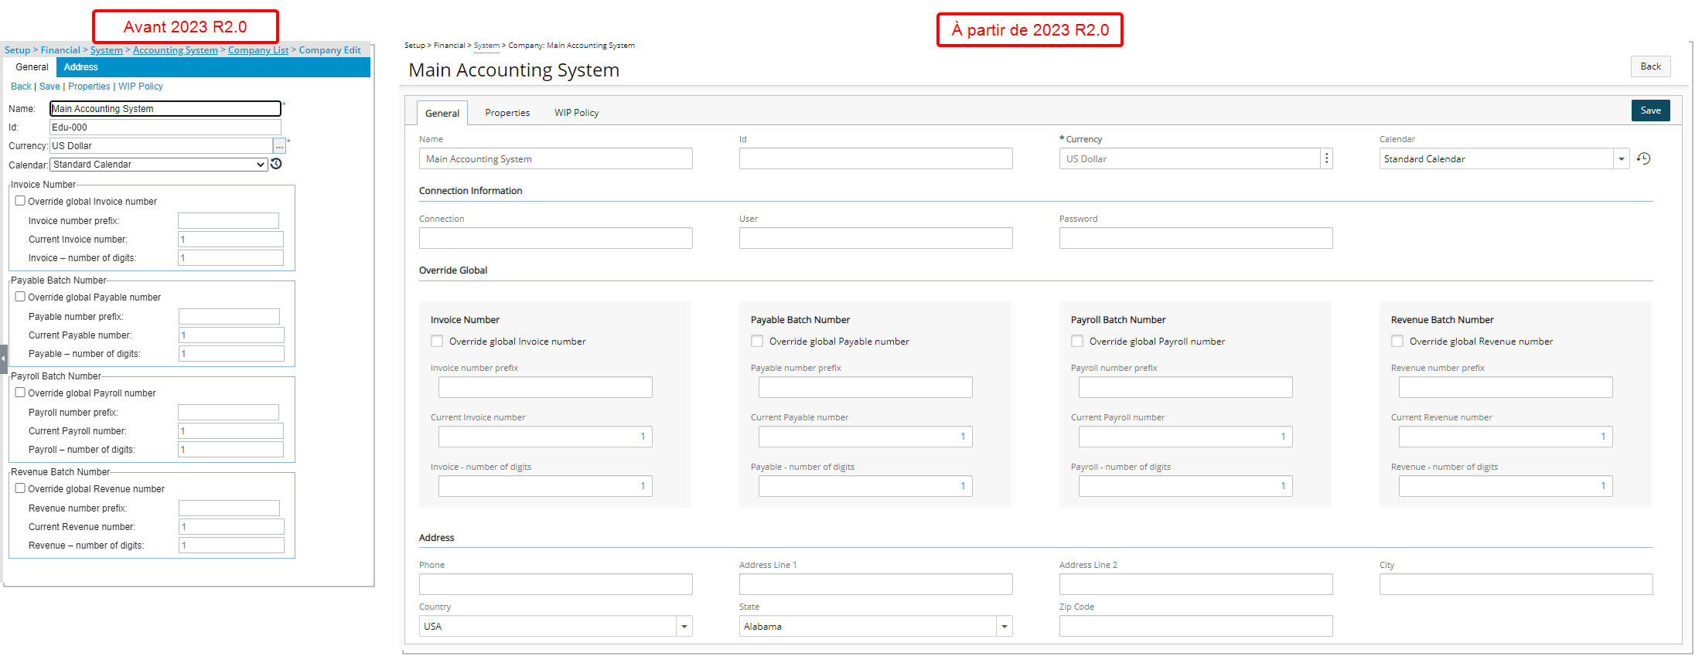
Task: Click Invoice number prefix field in new layout
Action: pyautogui.click(x=545, y=387)
